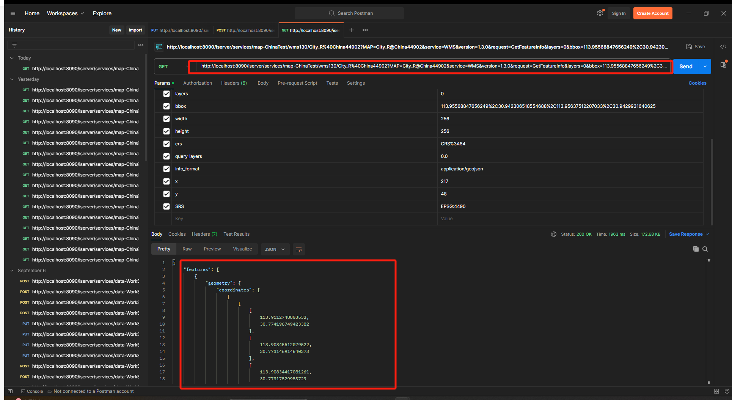Screen dimensions: 732x400
Task: Switch to the Preview response view
Action: pyautogui.click(x=212, y=249)
